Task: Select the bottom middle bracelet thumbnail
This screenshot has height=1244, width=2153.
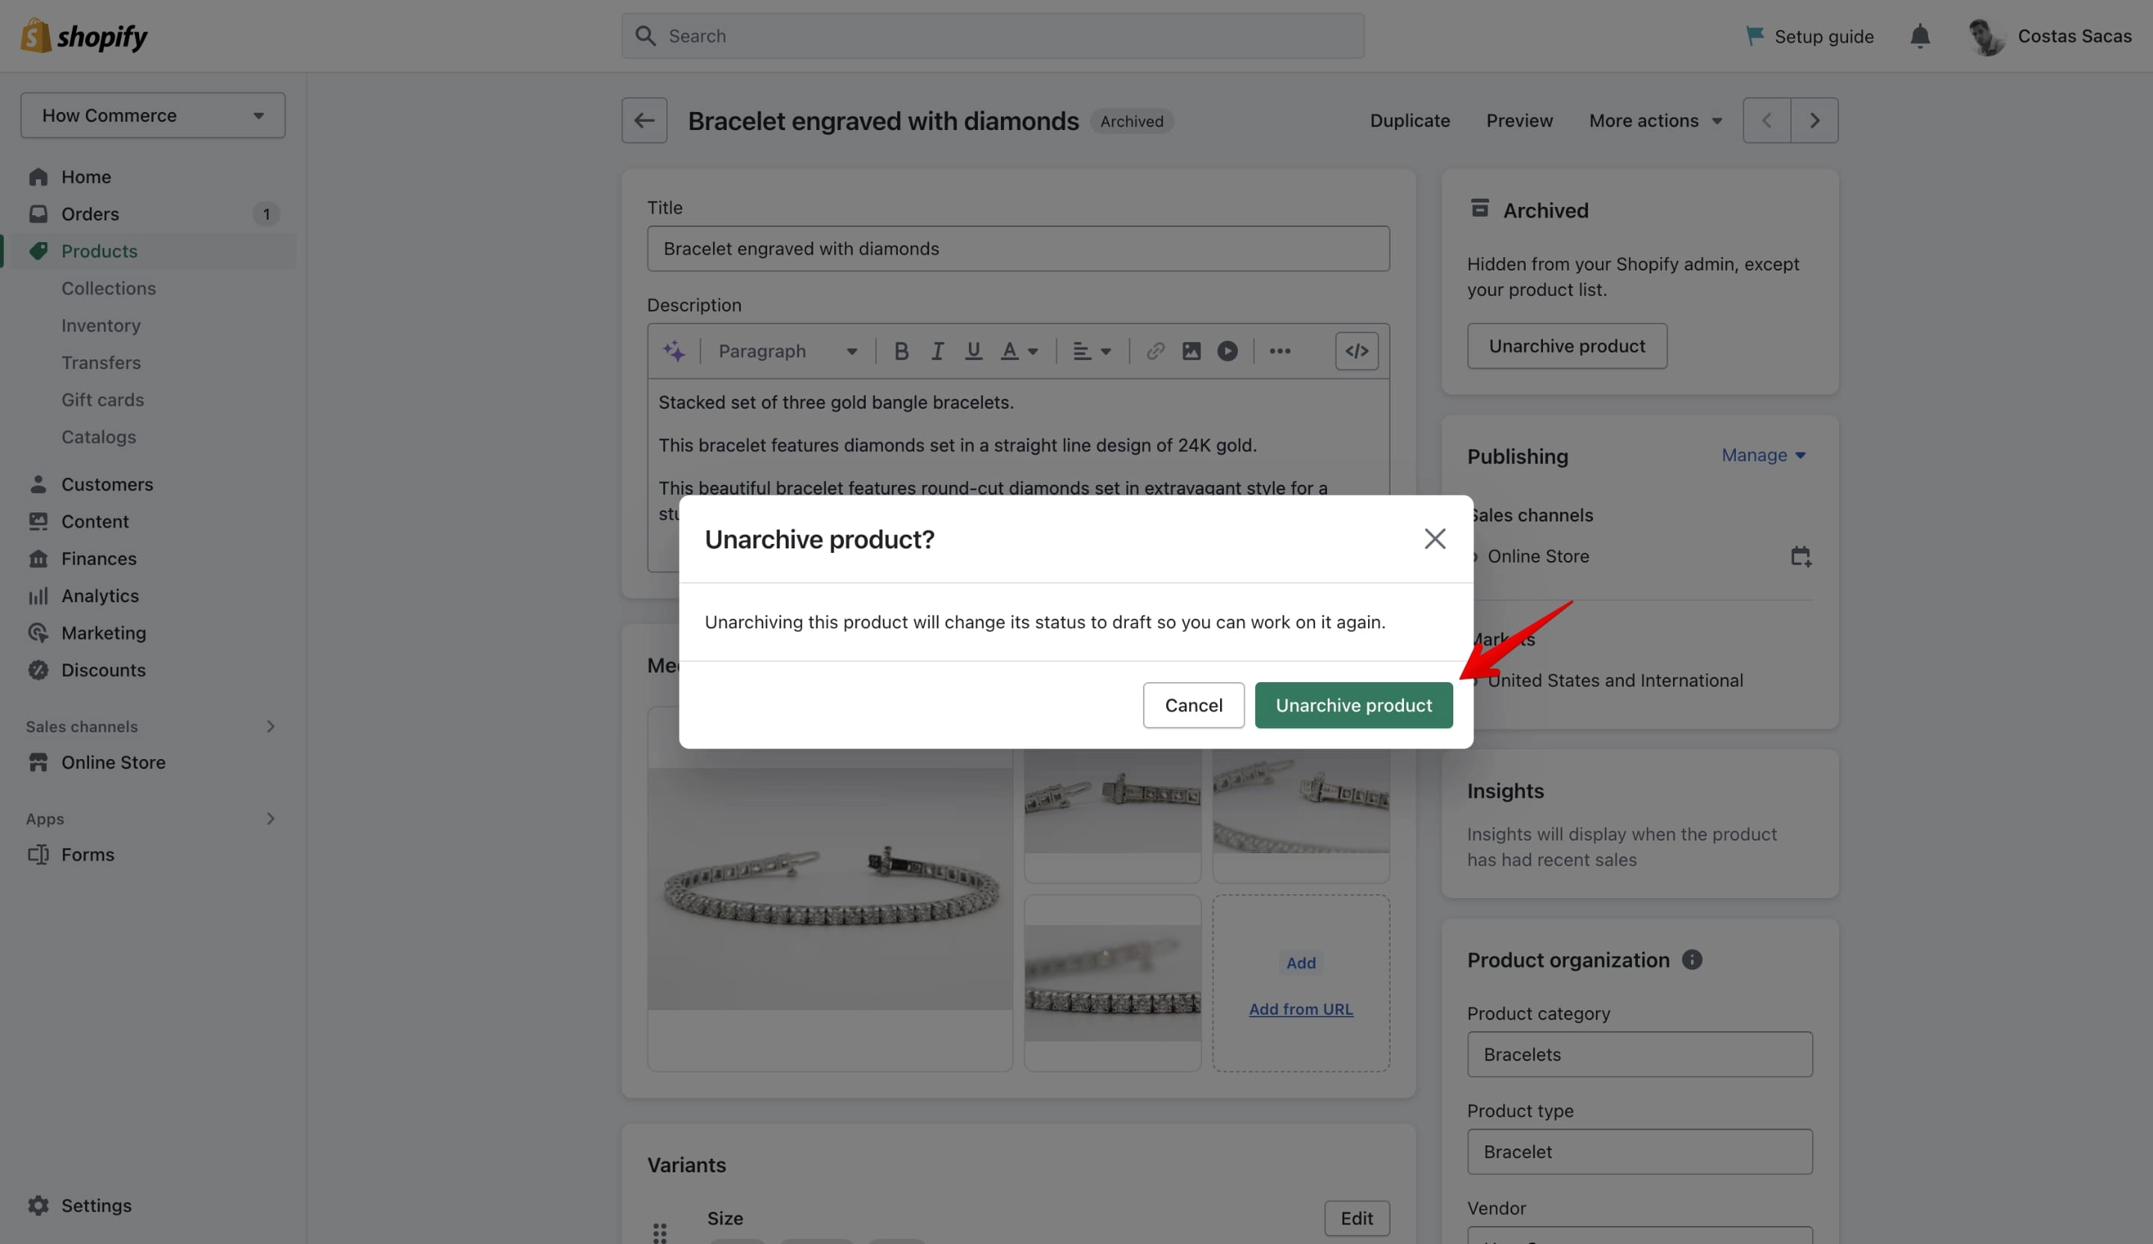Action: 1112,982
